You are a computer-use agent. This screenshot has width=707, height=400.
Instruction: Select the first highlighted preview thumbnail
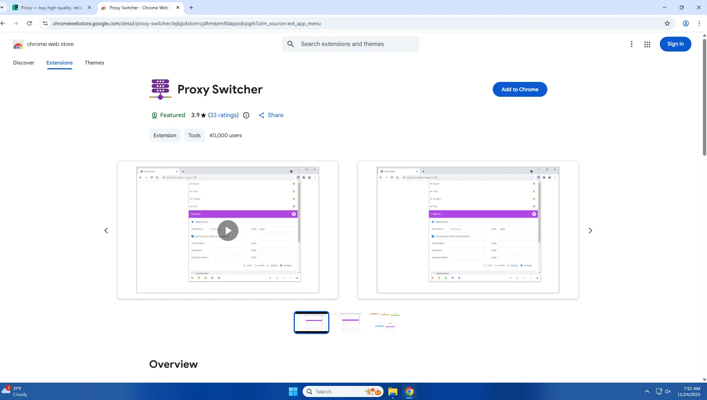coord(311,323)
